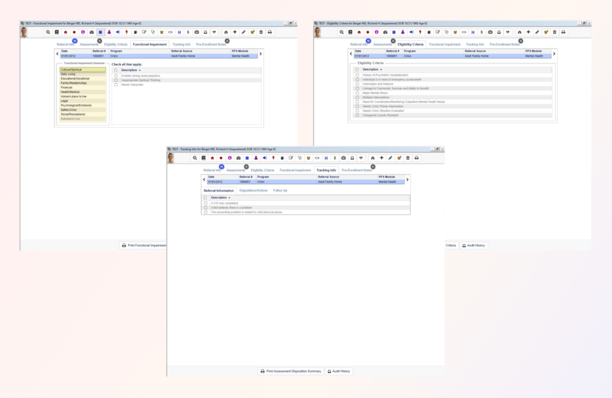Viewport: 612px width, 398px height.
Task: Click the magnifier icon in Functional Impairment window toolbar
Action: 48,32
